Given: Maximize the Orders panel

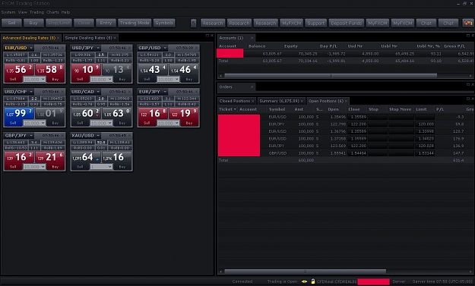Looking at the screenshot, I should (x=468, y=84).
